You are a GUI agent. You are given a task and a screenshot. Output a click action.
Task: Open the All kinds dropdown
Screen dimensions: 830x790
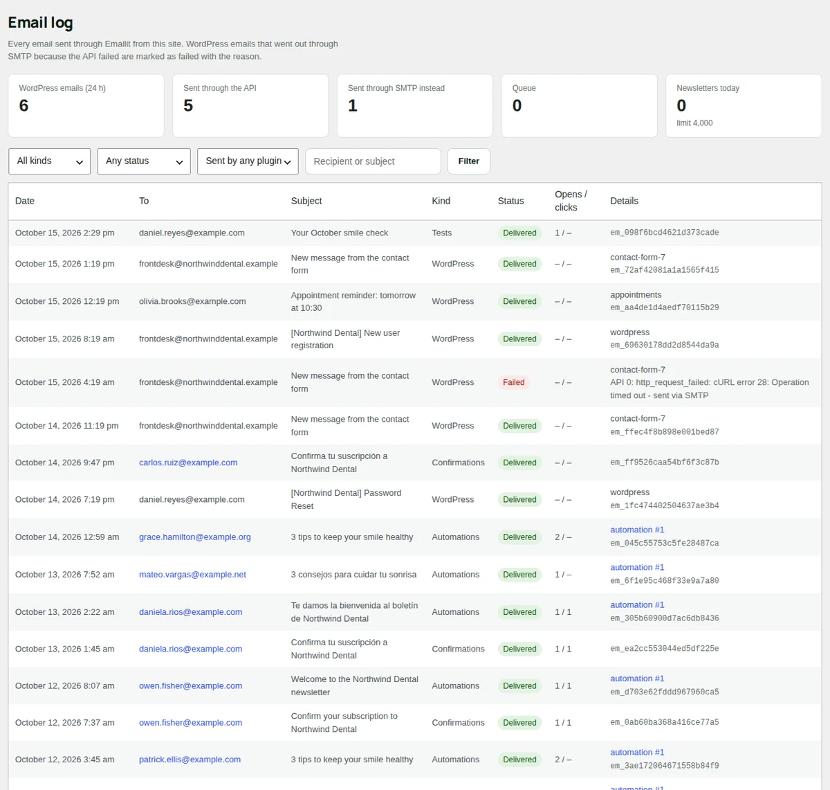[x=49, y=161]
